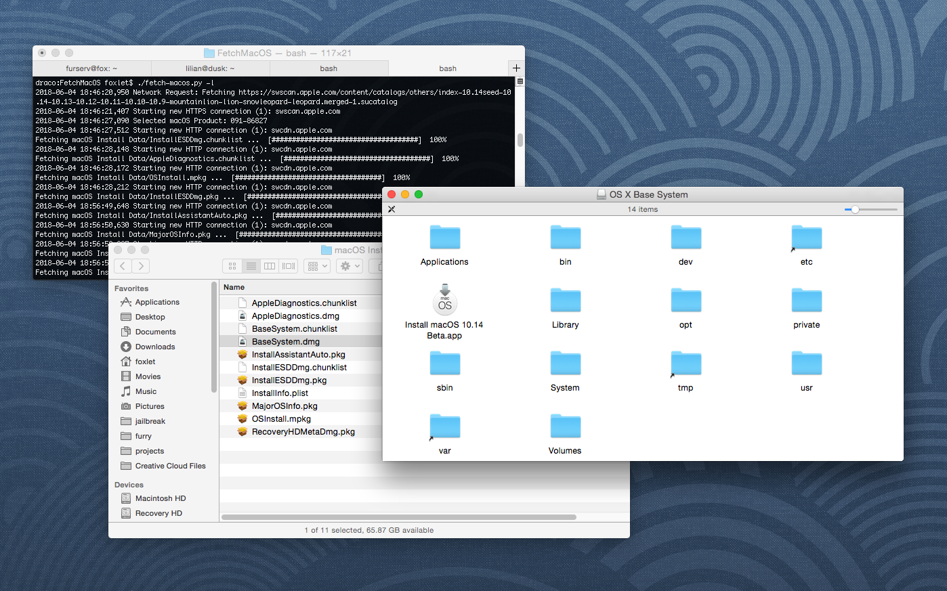Select Music in Finder sidebar
This screenshot has height=591, width=947.
click(138, 391)
